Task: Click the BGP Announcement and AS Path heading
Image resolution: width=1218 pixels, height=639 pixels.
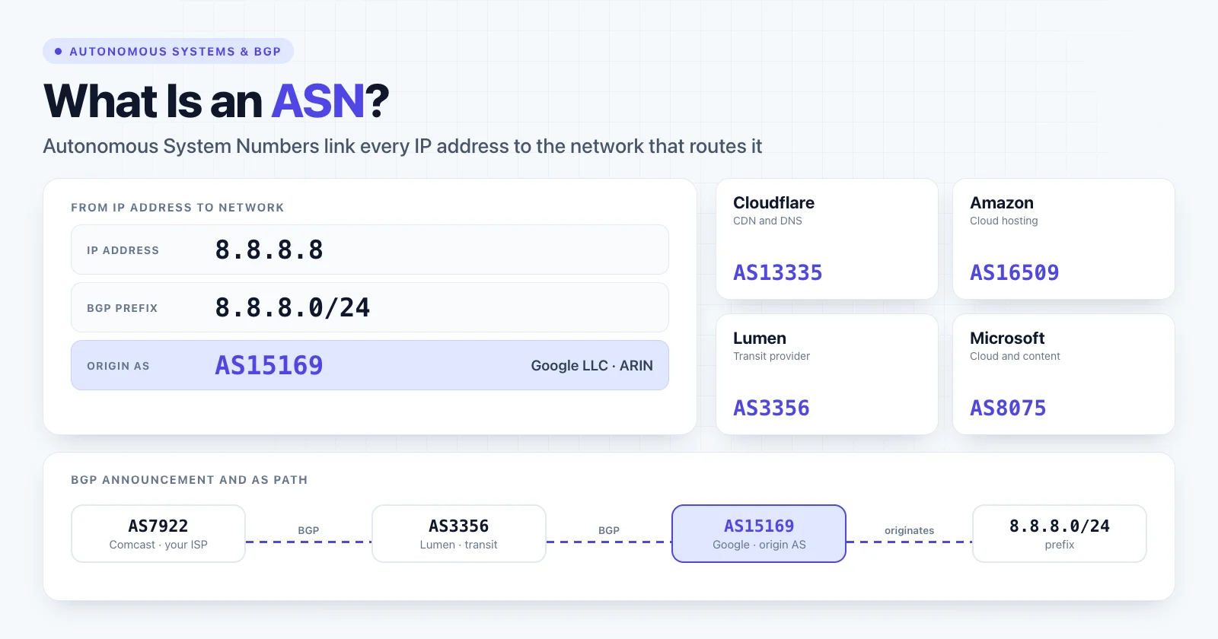Action: 190,480
